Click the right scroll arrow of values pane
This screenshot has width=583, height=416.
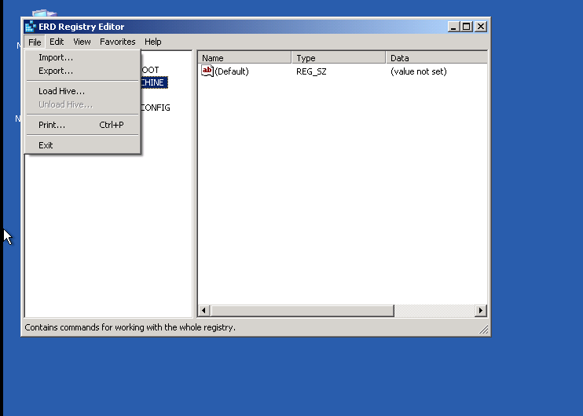(x=480, y=311)
